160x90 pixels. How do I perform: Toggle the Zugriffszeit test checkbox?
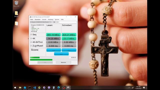31,46
